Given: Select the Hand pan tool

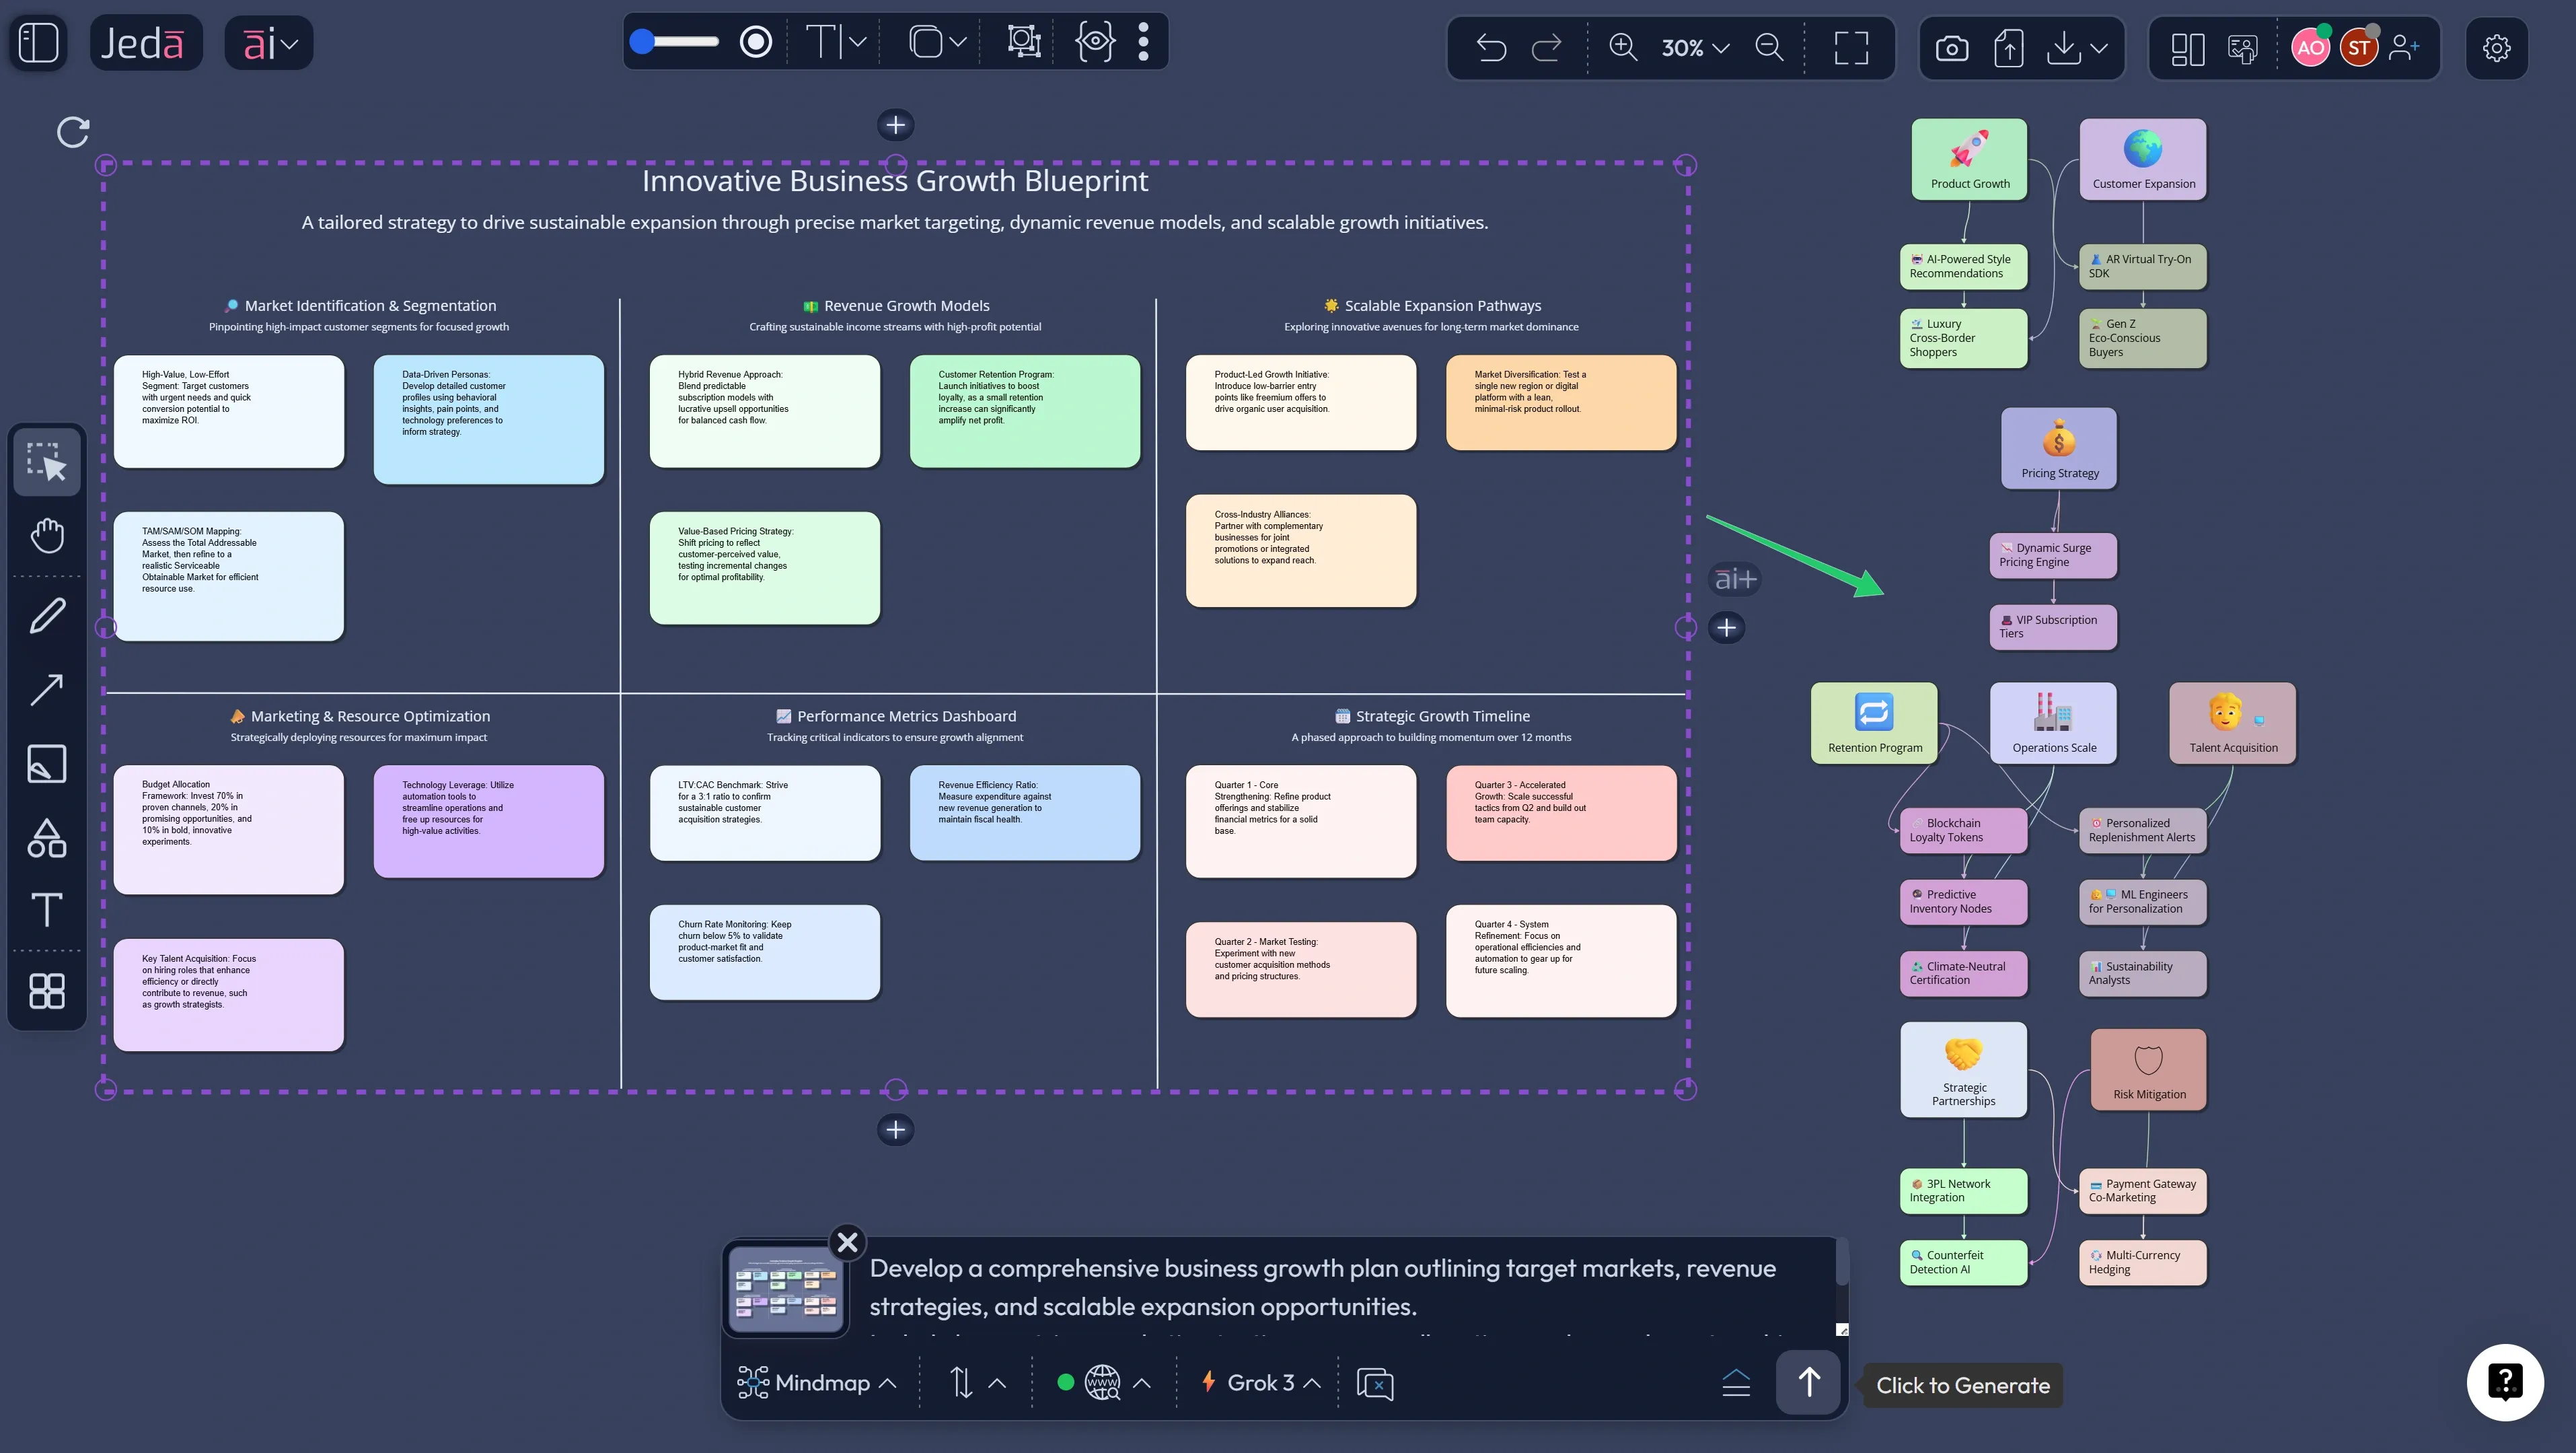Looking at the screenshot, I should point(46,535).
